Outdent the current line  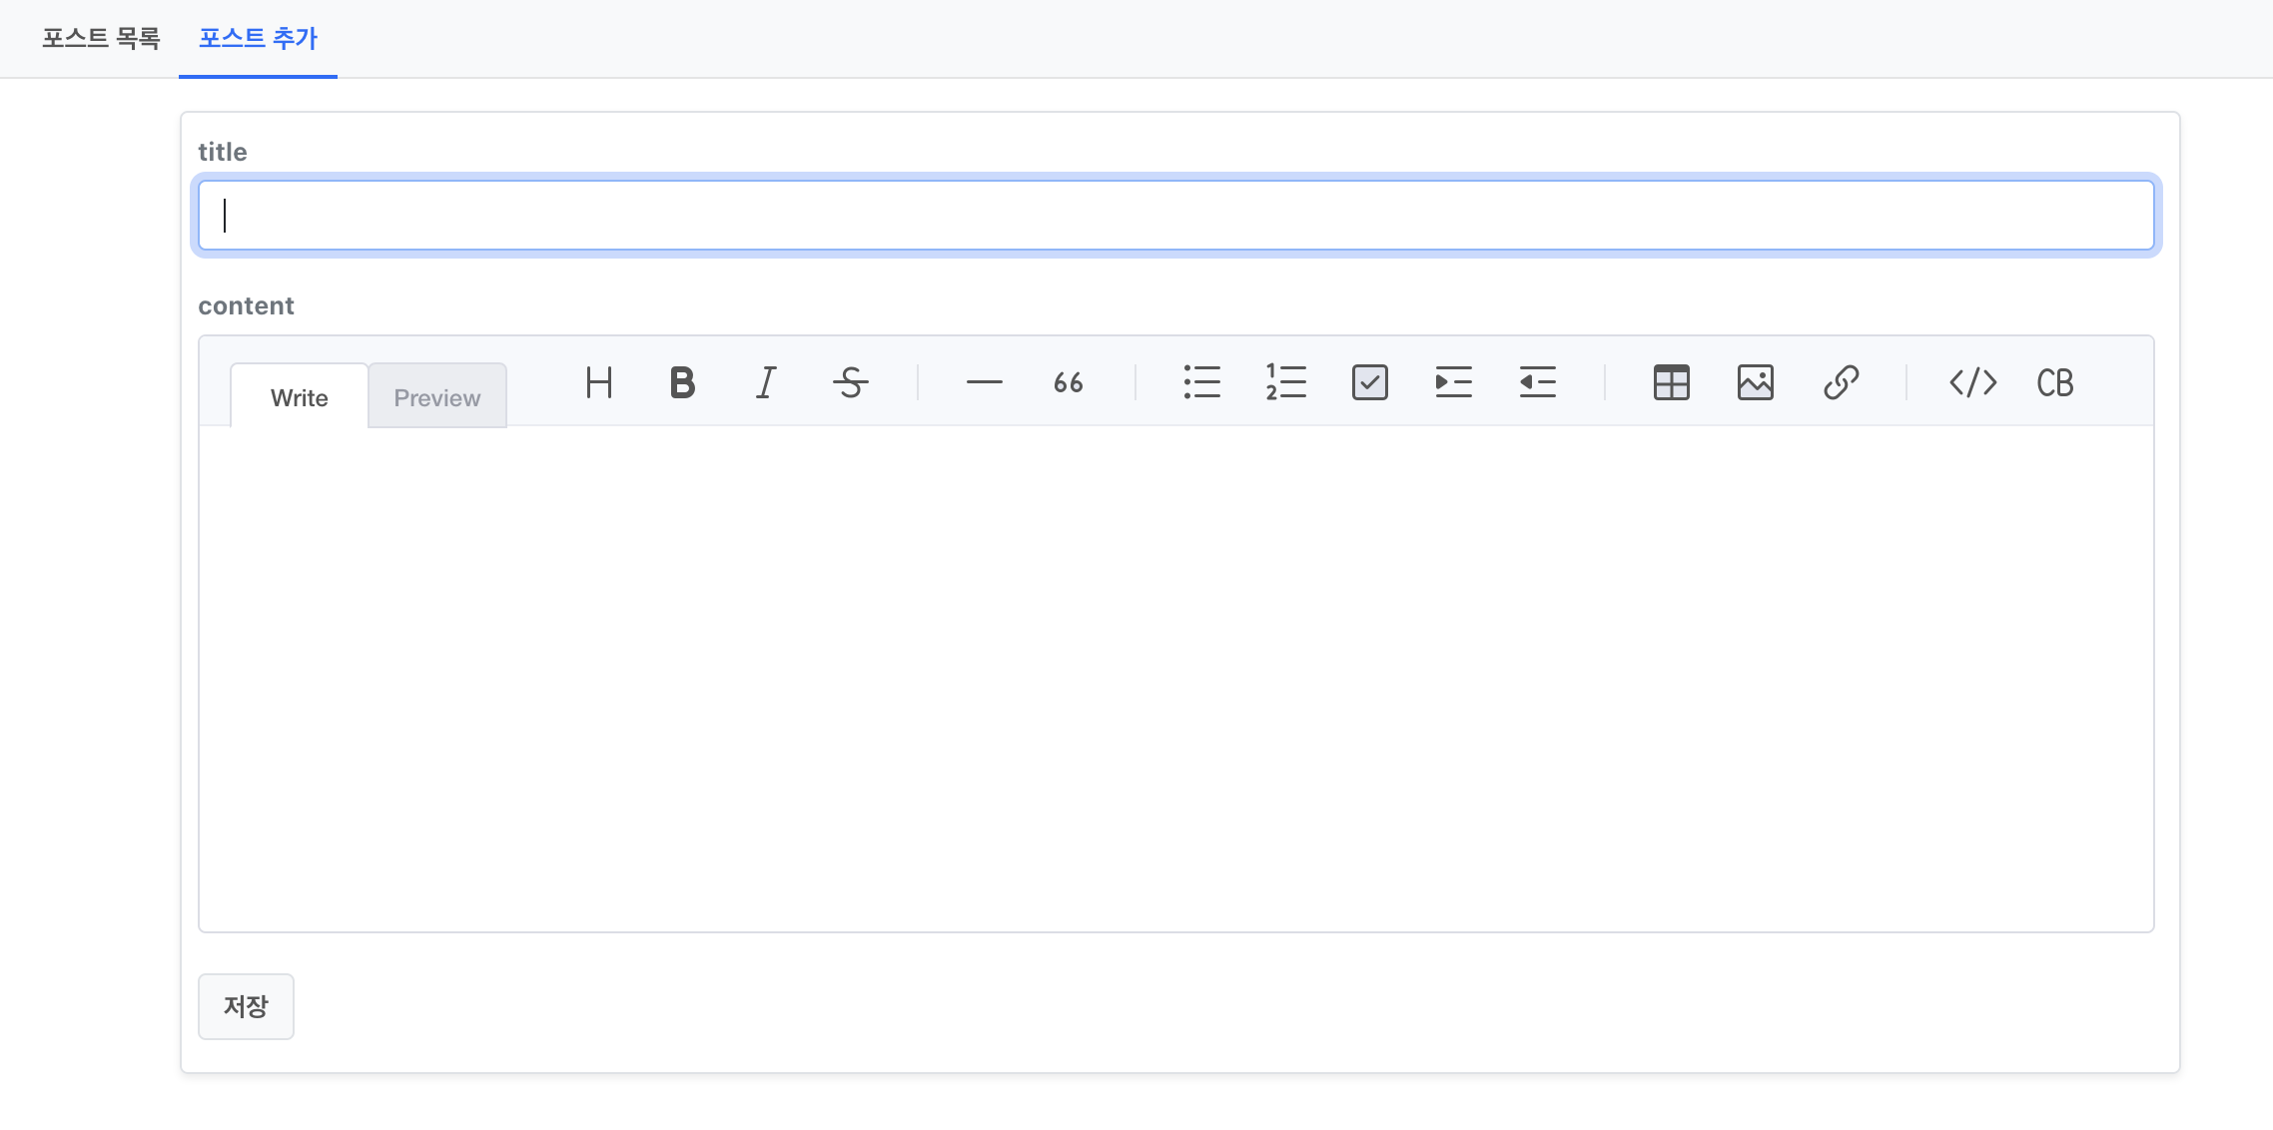[x=1537, y=382]
